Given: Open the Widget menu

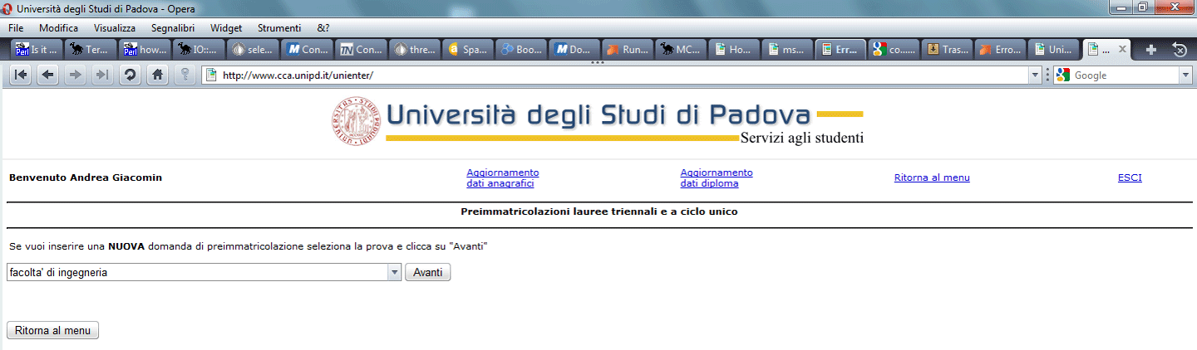Looking at the screenshot, I should [227, 27].
